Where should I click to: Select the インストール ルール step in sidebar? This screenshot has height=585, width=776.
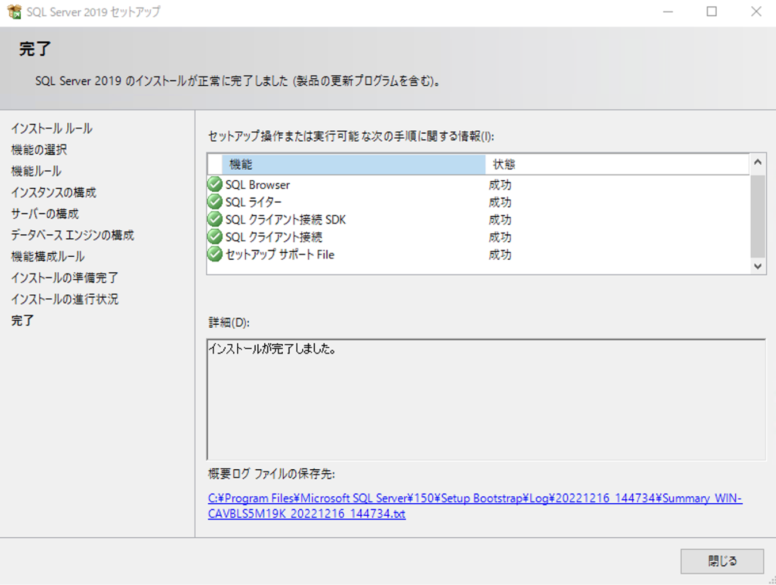[52, 128]
